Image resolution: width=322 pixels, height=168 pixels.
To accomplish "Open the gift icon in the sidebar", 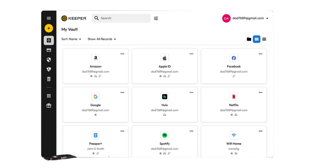I will [49, 105].
